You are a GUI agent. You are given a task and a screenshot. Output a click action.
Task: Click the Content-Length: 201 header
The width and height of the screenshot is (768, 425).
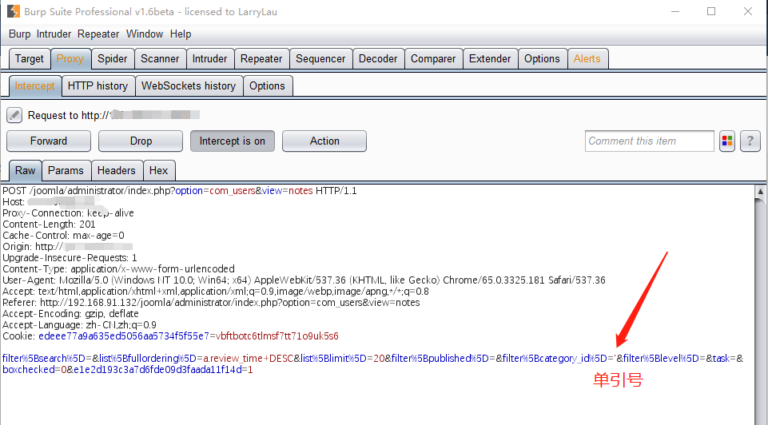click(x=49, y=224)
